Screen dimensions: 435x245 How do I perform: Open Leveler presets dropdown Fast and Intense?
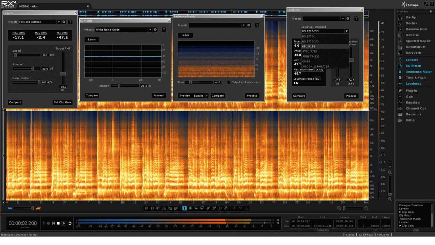(39, 22)
